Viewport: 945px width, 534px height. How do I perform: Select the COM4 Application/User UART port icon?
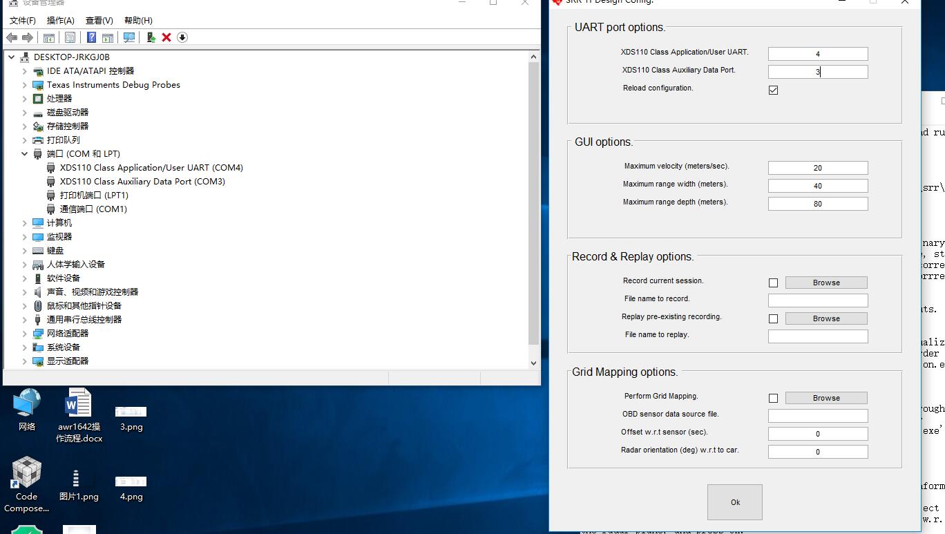[x=51, y=168]
